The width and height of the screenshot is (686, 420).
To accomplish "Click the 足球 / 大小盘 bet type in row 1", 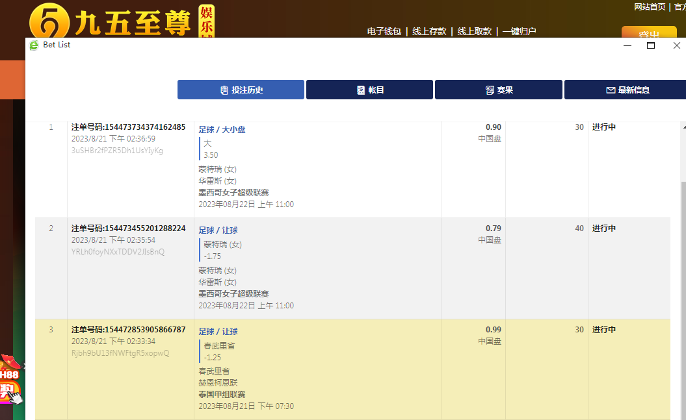I will pos(222,130).
